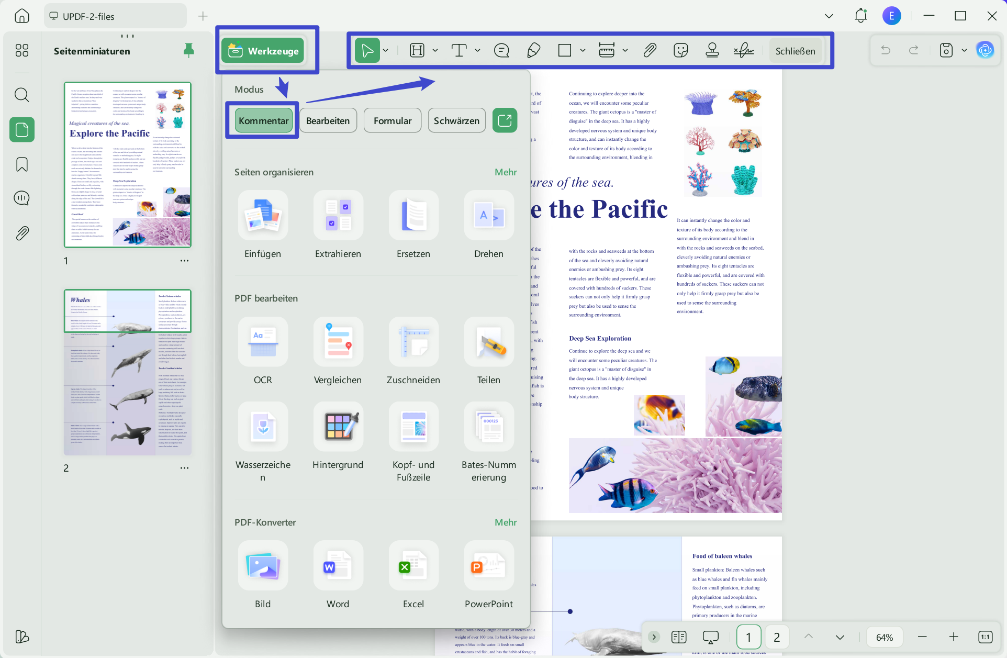Zoom out with the minus button

click(x=922, y=637)
